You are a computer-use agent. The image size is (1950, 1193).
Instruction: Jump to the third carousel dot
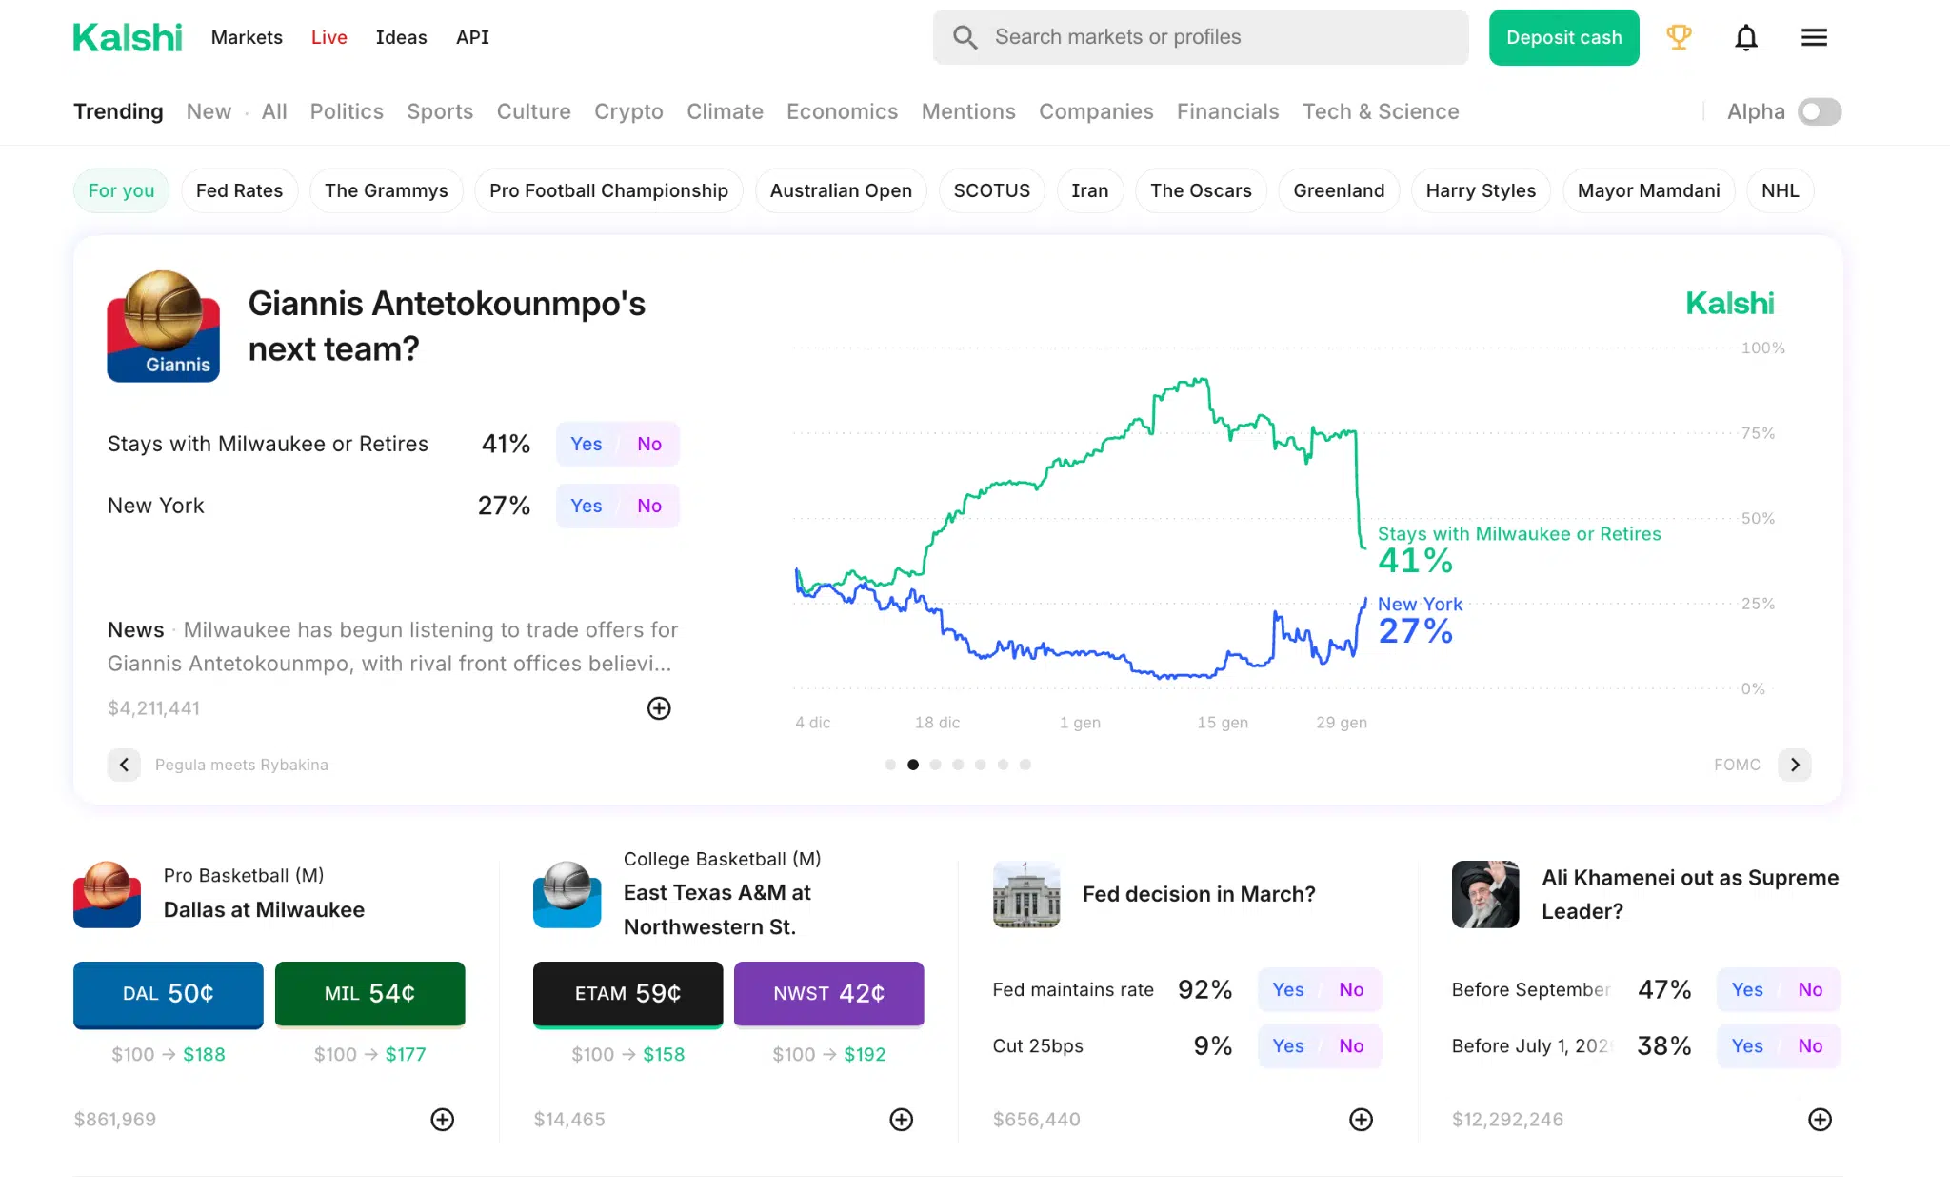click(935, 765)
